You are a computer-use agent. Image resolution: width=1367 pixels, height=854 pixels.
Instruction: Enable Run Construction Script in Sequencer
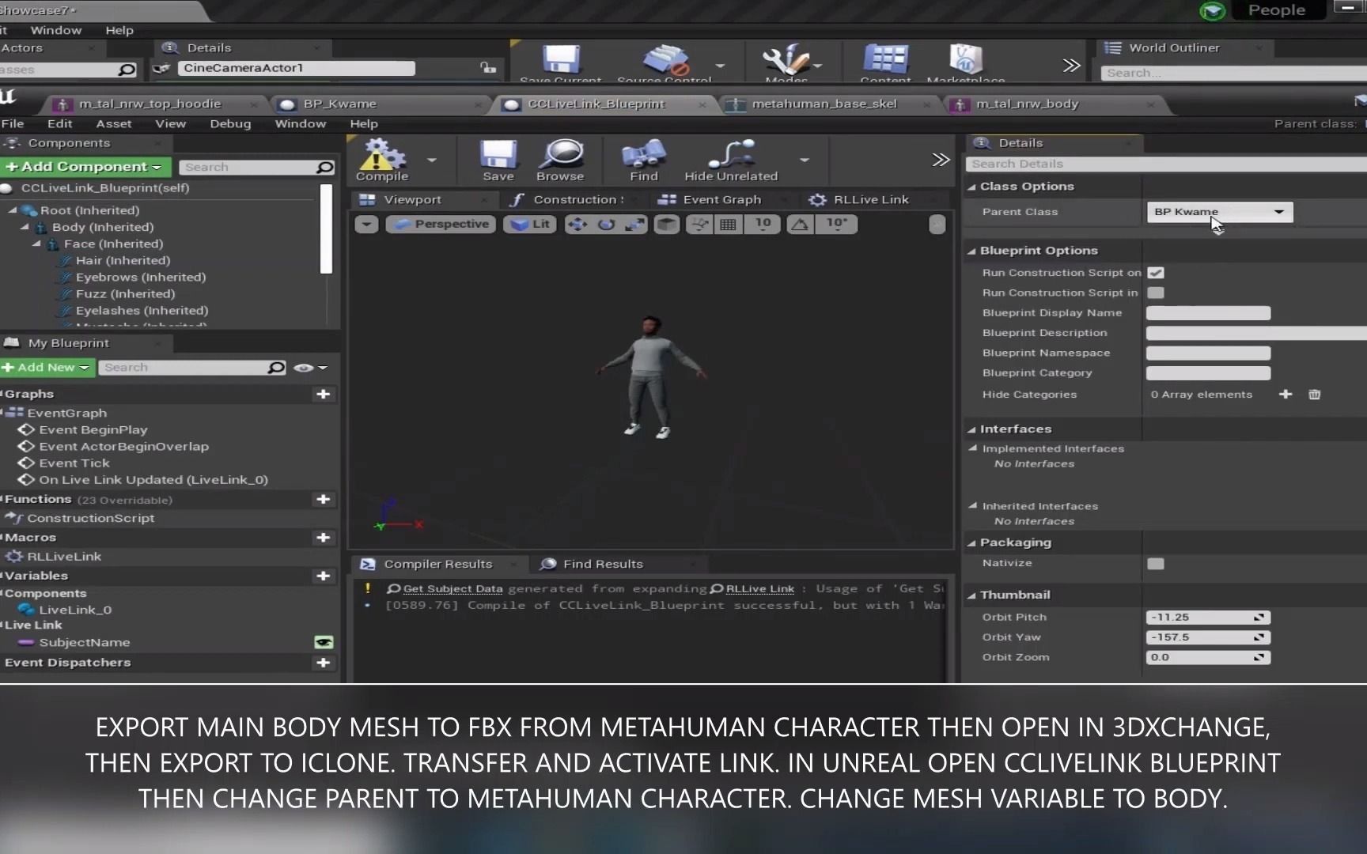(1156, 293)
